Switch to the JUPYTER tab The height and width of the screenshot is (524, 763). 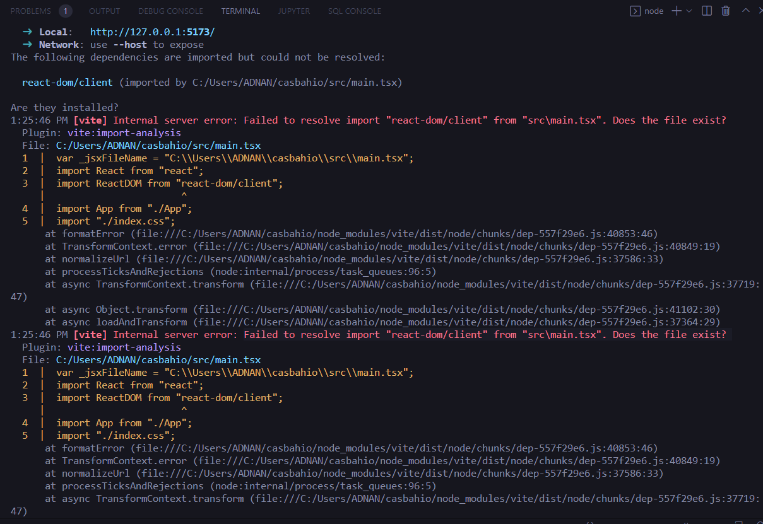coord(294,11)
